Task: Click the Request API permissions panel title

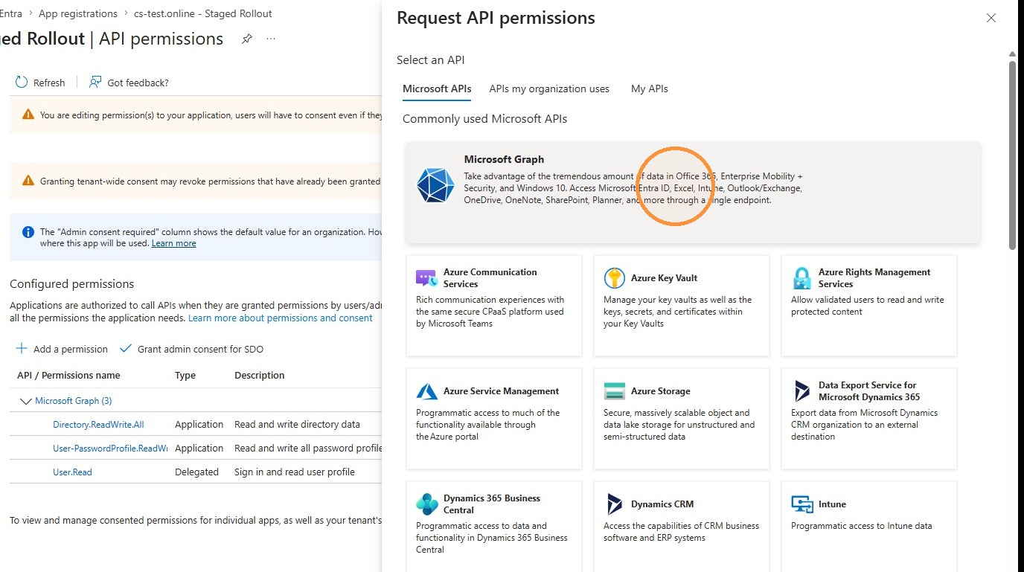Action: tap(496, 18)
